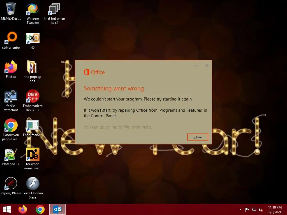Click the text 'We couldn't start your program'

113,99
